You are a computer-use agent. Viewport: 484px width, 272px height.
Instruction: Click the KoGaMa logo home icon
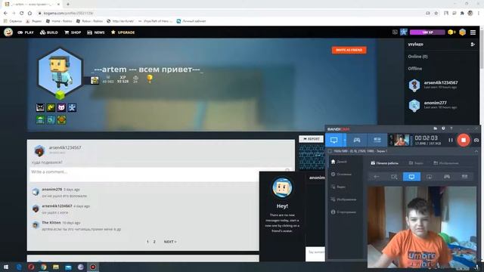pos(8,32)
